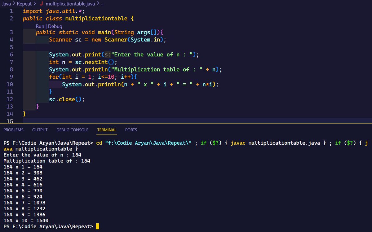
Task: Click the multiplicationtable.java breadcrumb
Action: (x=70, y=4)
